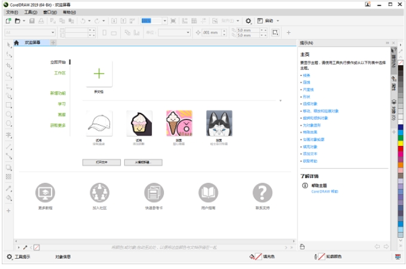
Task: Open the cupcake sample thumbnail
Action: click(x=139, y=123)
